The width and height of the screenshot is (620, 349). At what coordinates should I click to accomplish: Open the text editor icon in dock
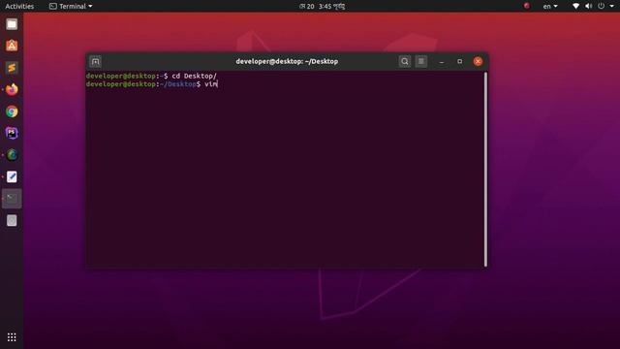pos(12,176)
